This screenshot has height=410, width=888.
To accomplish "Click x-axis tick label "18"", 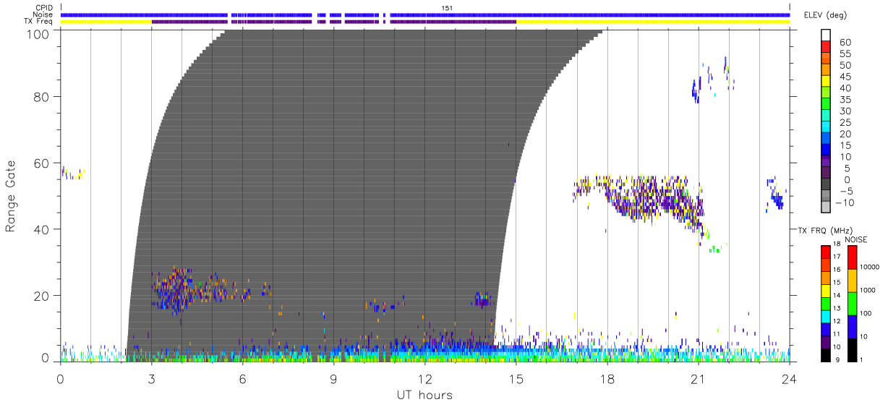I will (x=607, y=378).
